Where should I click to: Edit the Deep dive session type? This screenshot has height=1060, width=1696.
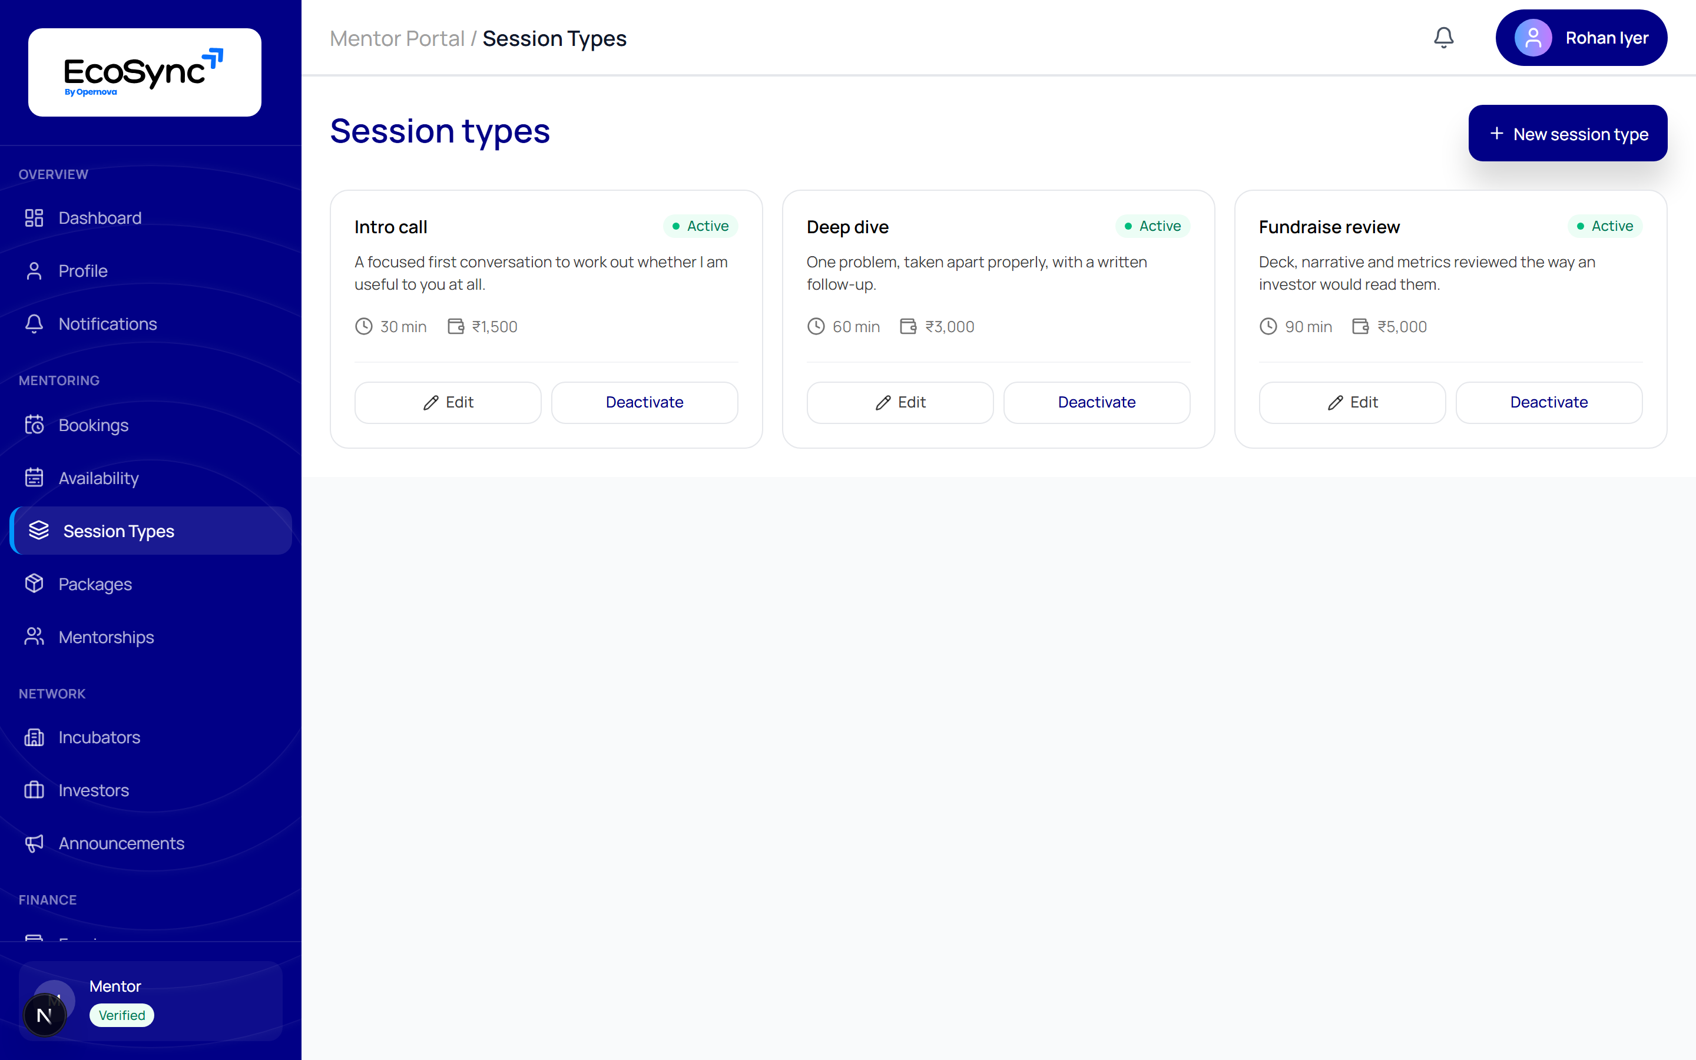[x=900, y=402]
